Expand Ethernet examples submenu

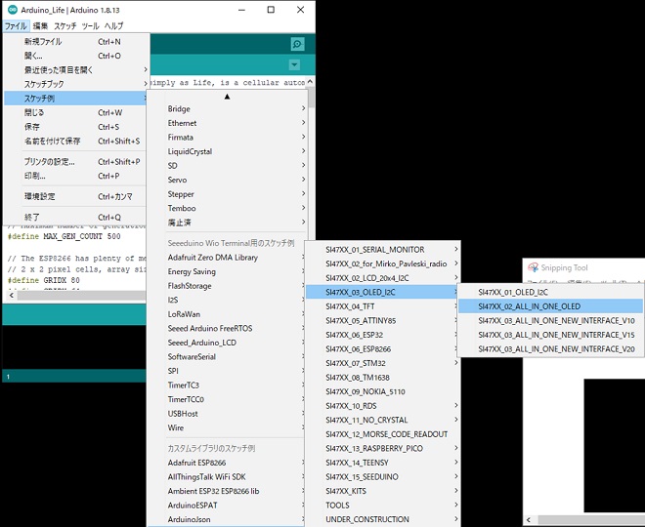pos(228,123)
